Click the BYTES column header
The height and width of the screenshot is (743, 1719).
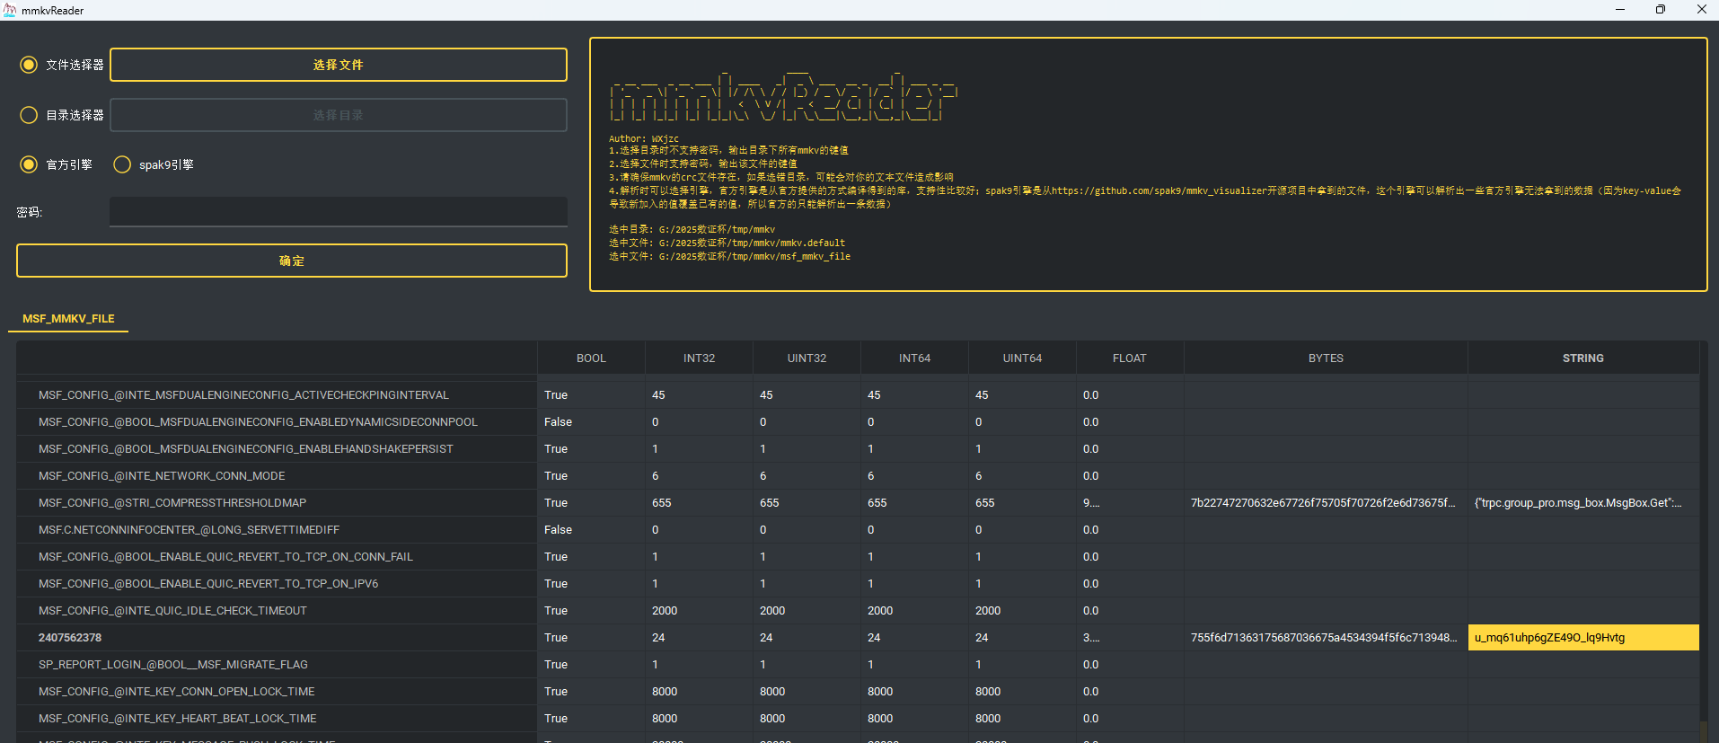(1326, 358)
